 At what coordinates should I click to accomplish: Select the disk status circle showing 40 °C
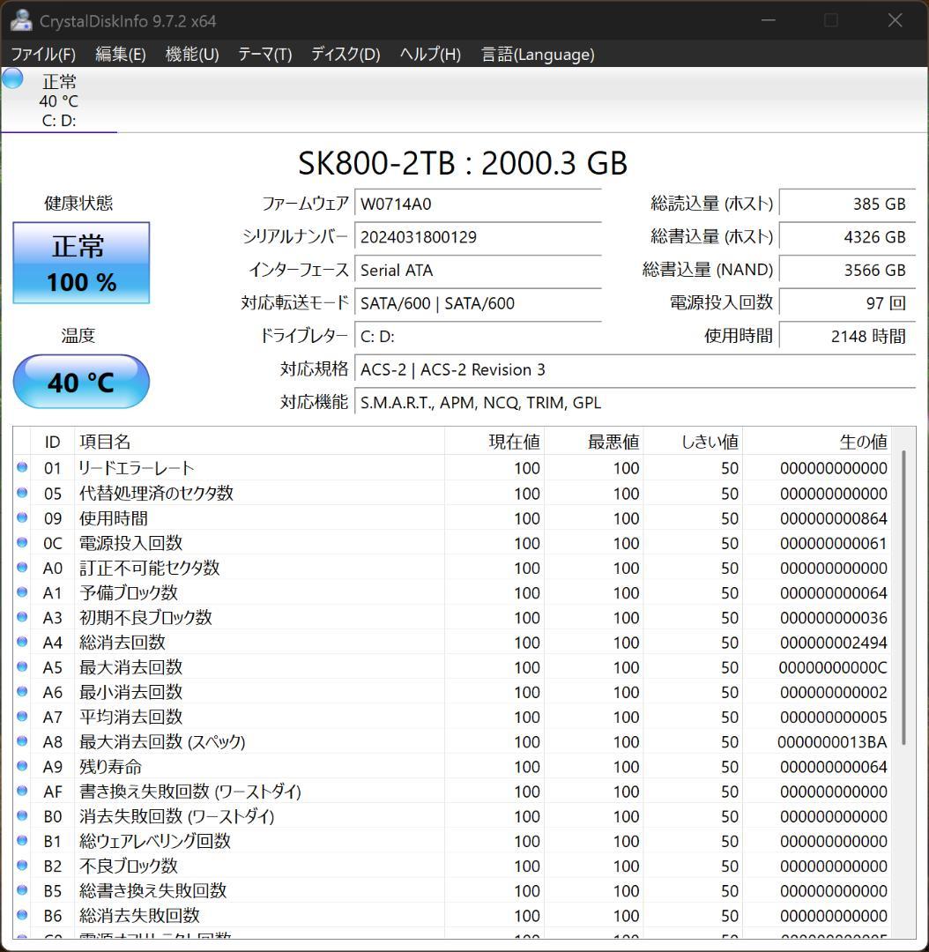coord(11,79)
